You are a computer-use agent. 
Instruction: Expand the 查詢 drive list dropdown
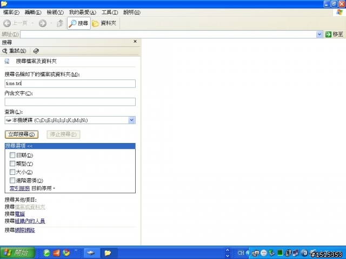point(132,120)
